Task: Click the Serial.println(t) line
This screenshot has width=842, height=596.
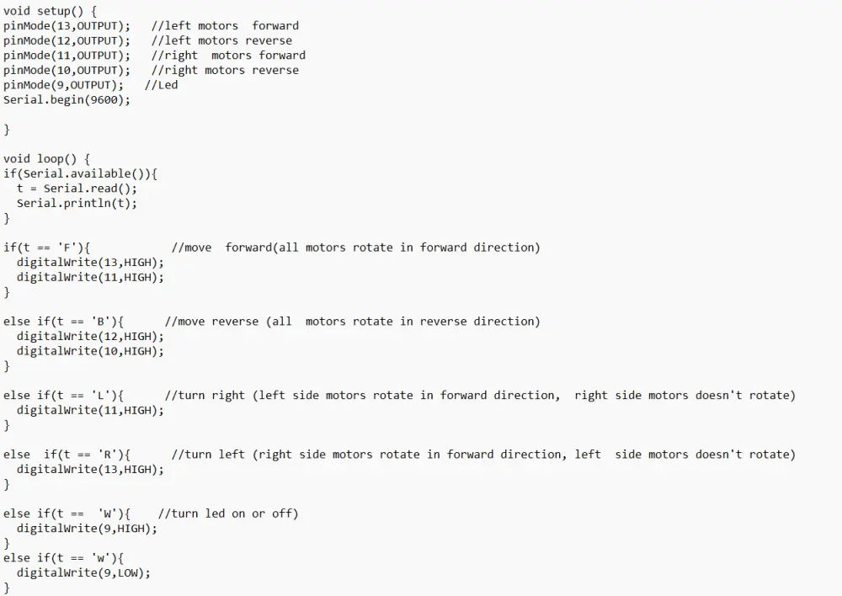Action: [77, 204]
